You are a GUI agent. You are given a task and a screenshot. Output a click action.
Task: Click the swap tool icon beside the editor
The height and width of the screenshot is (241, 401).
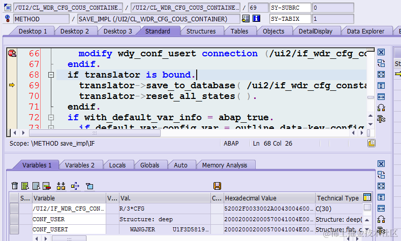[x=381, y=63]
